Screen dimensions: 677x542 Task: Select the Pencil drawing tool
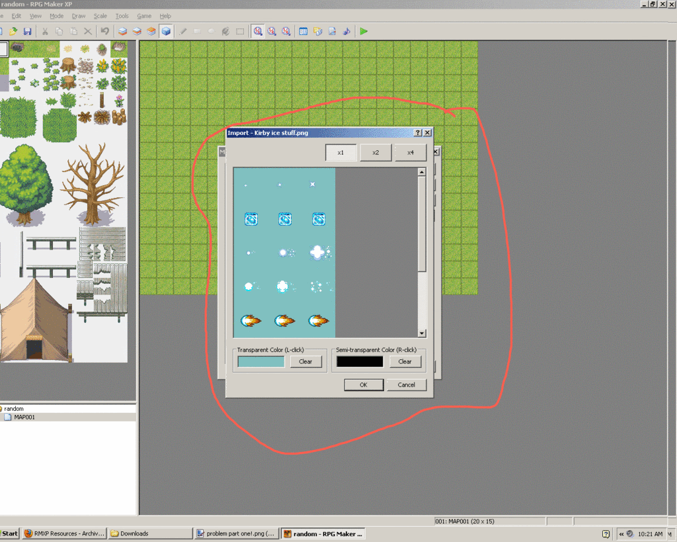tap(183, 31)
